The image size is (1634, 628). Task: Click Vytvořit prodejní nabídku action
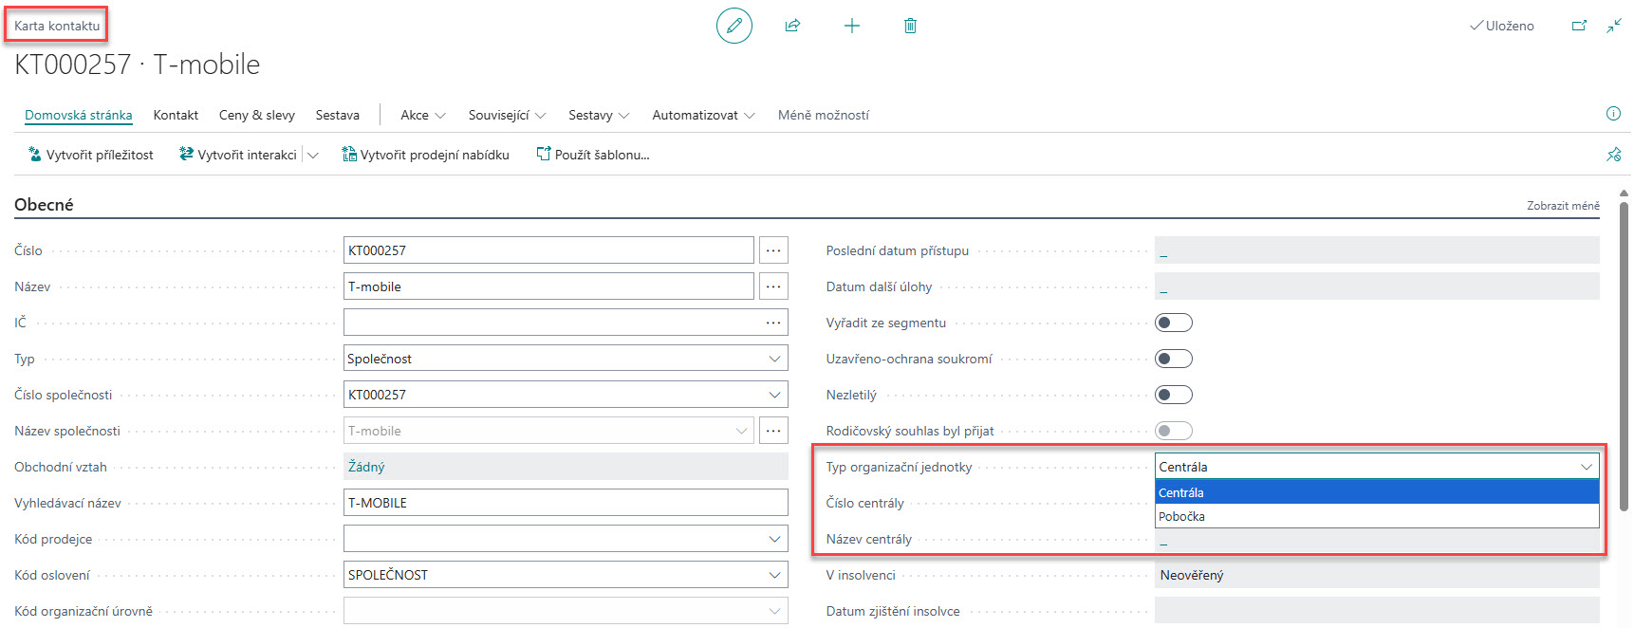pos(425,155)
